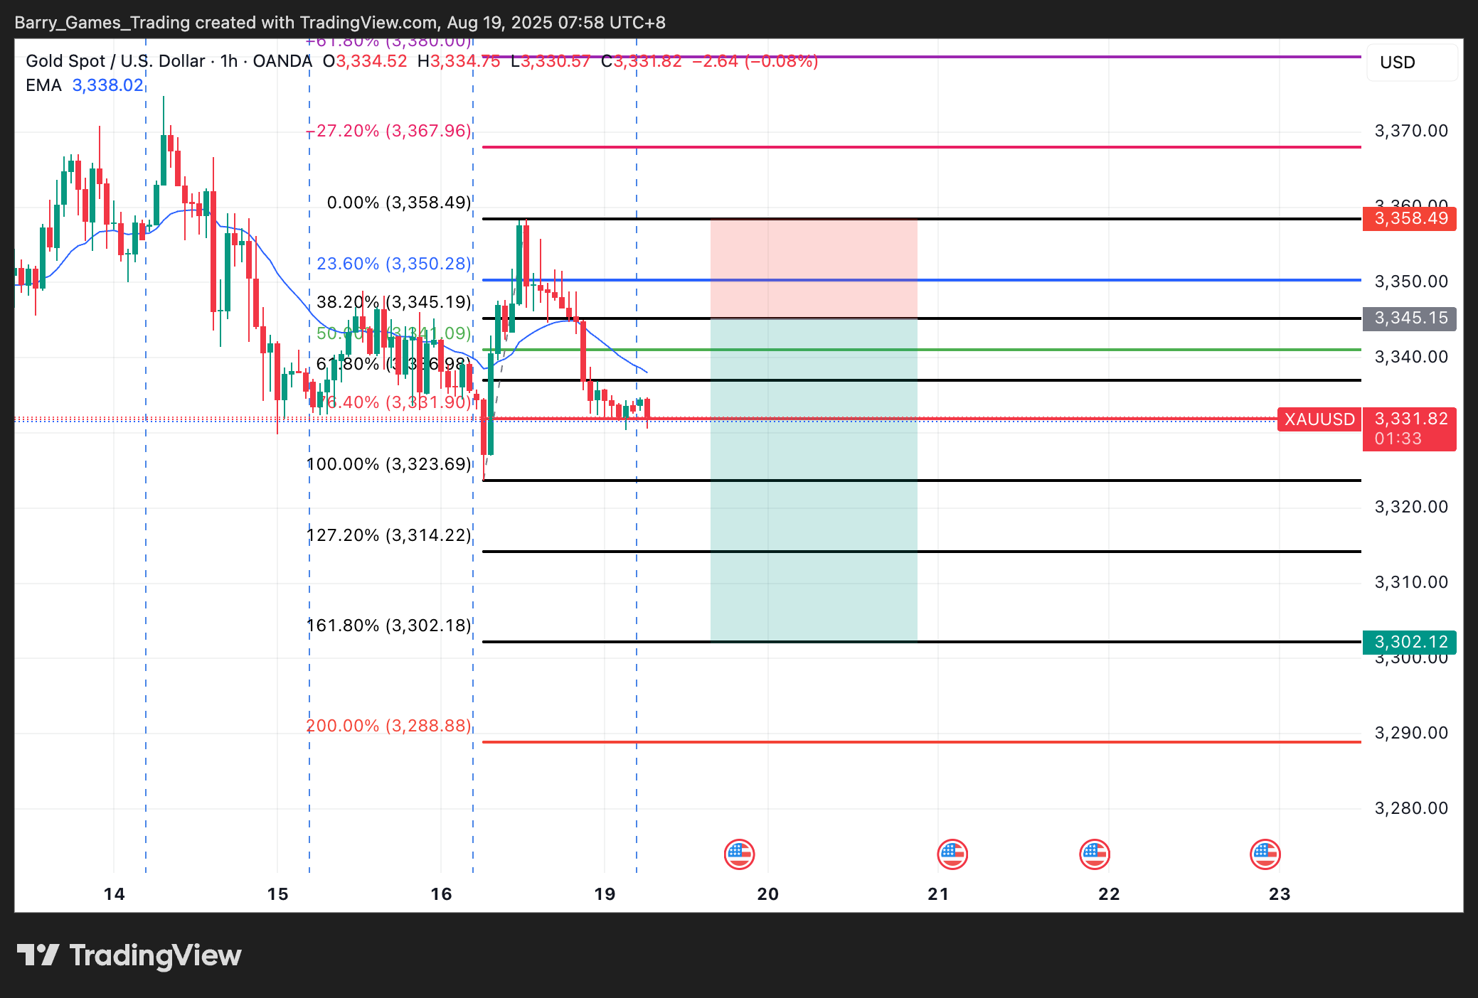This screenshot has width=1478, height=998.
Task: Click the US flag event icon near date 22
Action: pos(1095,854)
